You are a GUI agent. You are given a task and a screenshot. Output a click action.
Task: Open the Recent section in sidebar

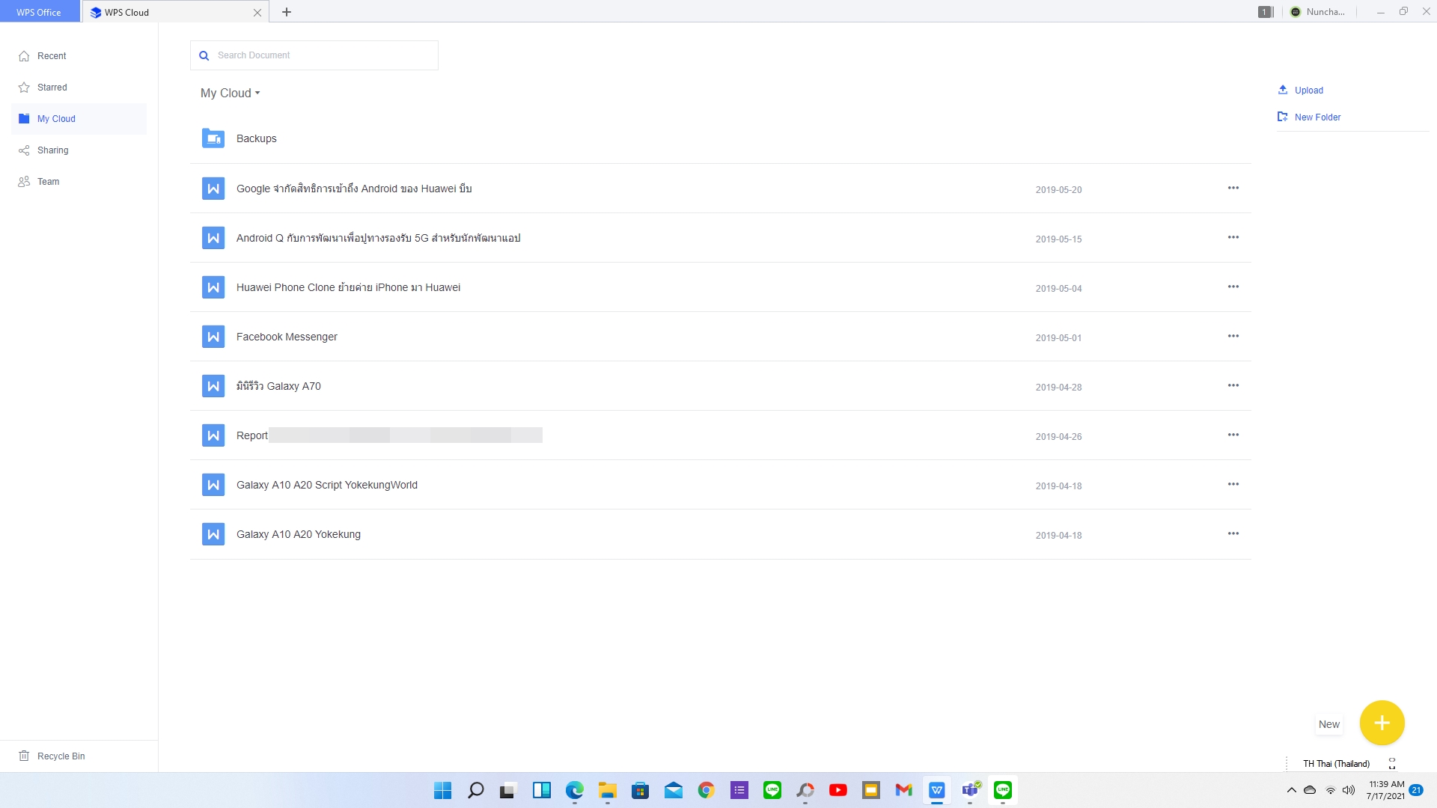click(x=79, y=56)
